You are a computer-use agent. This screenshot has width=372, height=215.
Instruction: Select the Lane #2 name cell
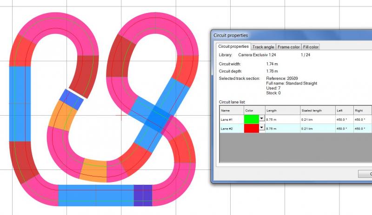[x=232, y=129]
